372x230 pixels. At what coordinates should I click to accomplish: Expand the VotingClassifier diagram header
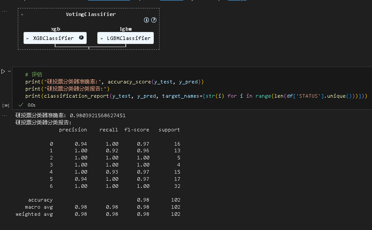(x=22, y=15)
